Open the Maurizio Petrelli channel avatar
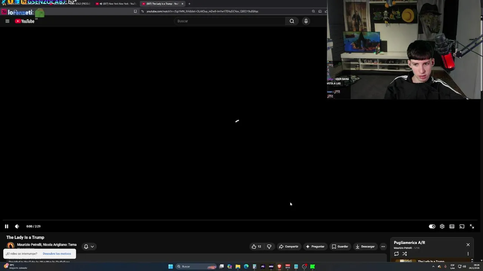 11,246
